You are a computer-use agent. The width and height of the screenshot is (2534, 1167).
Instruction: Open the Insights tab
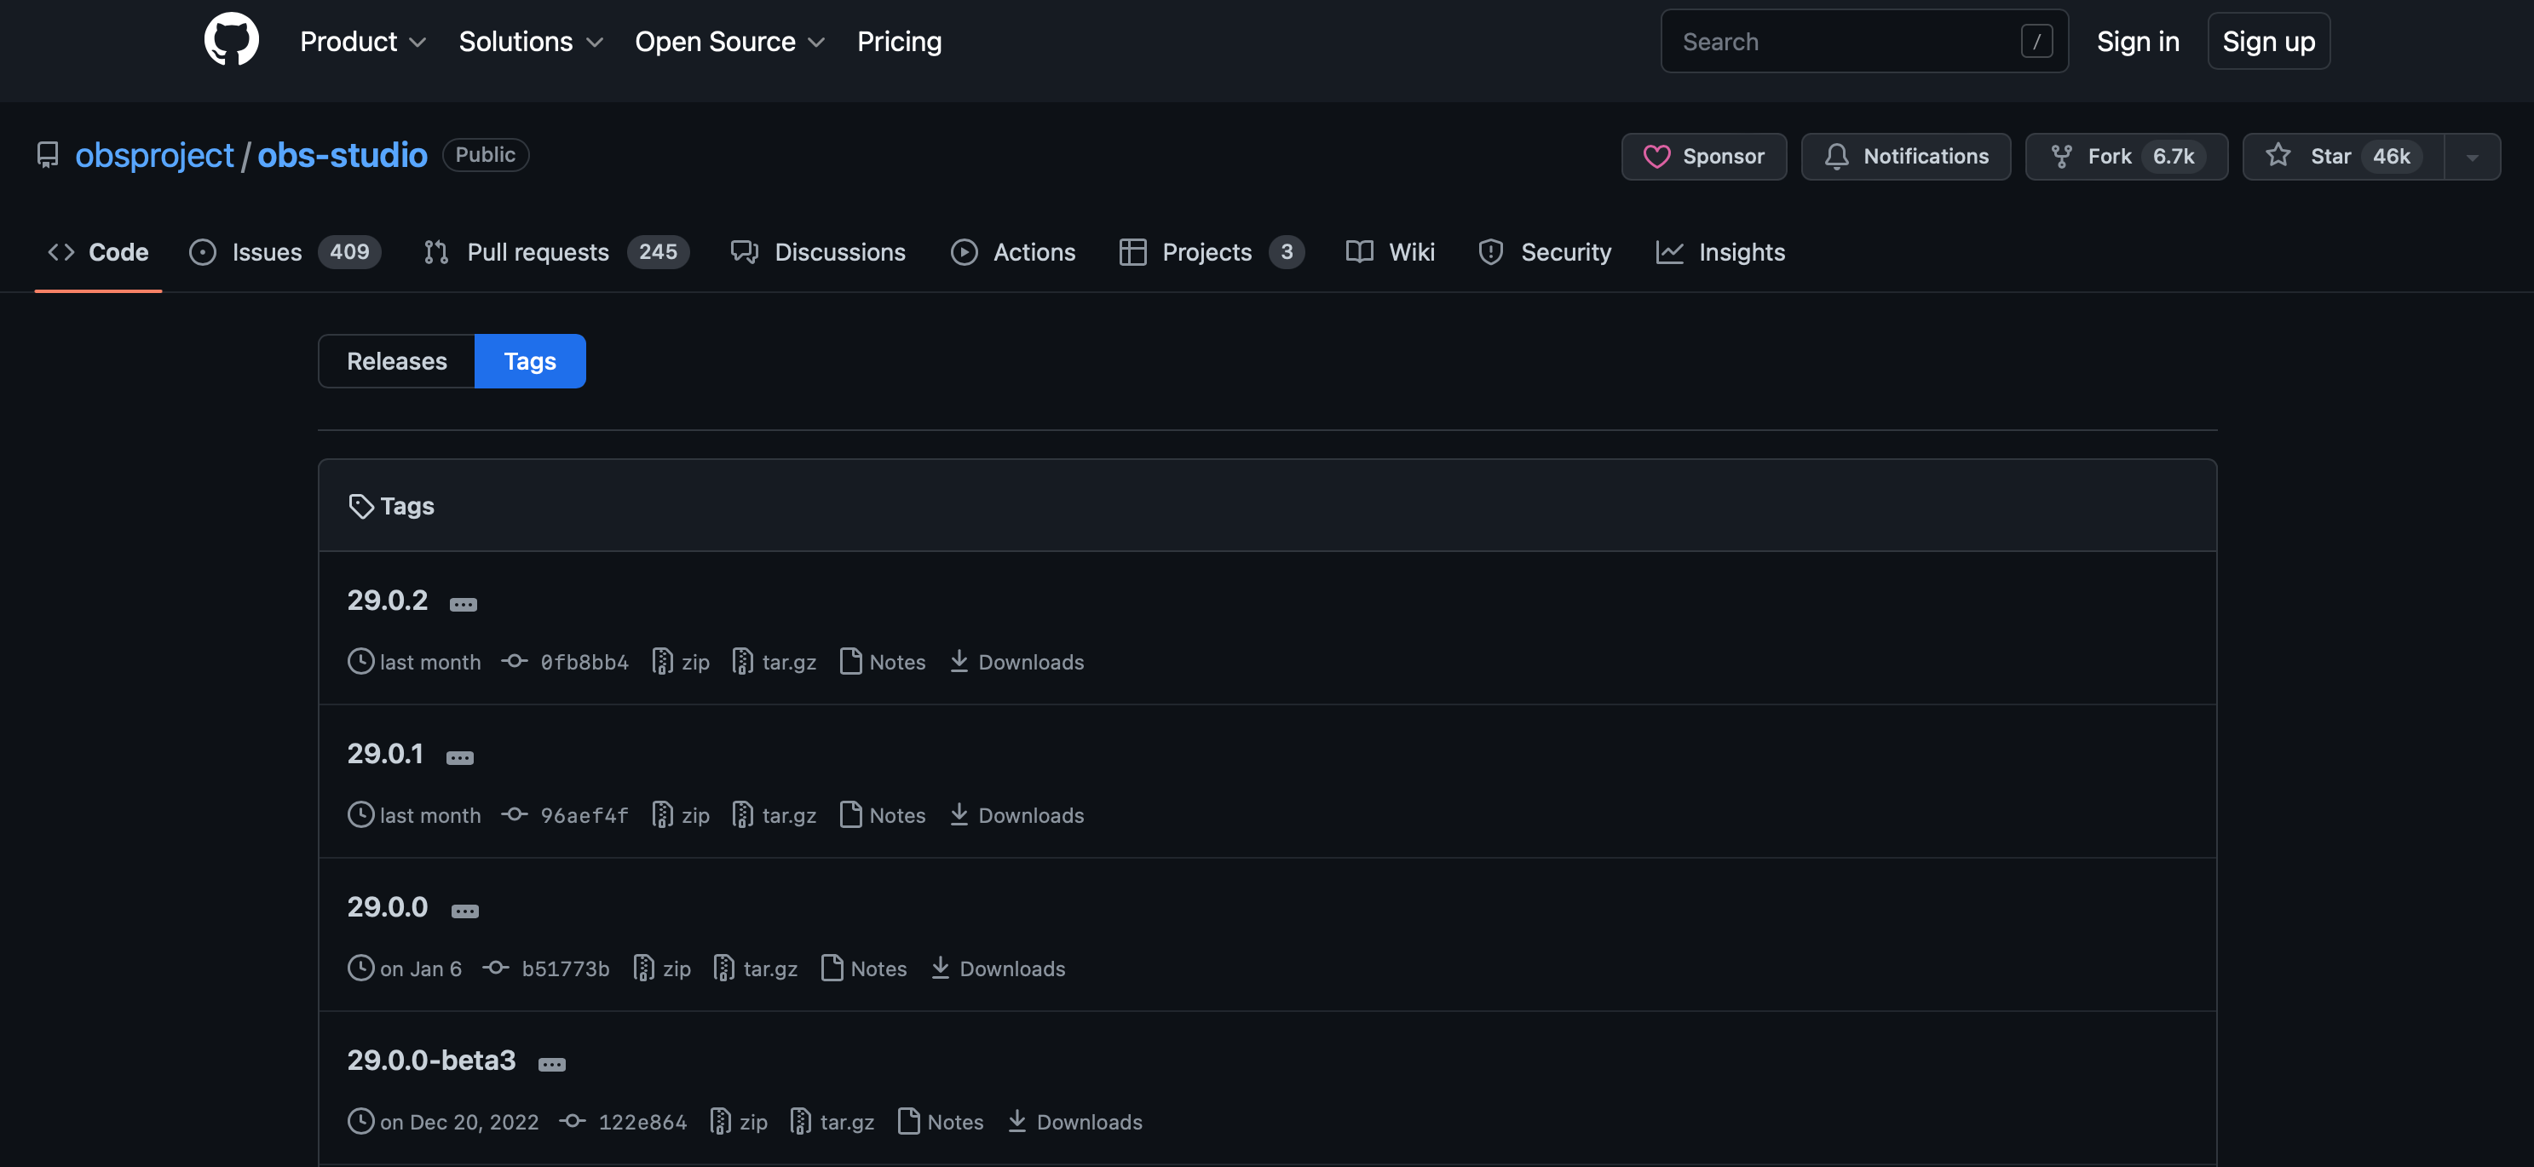1720,251
